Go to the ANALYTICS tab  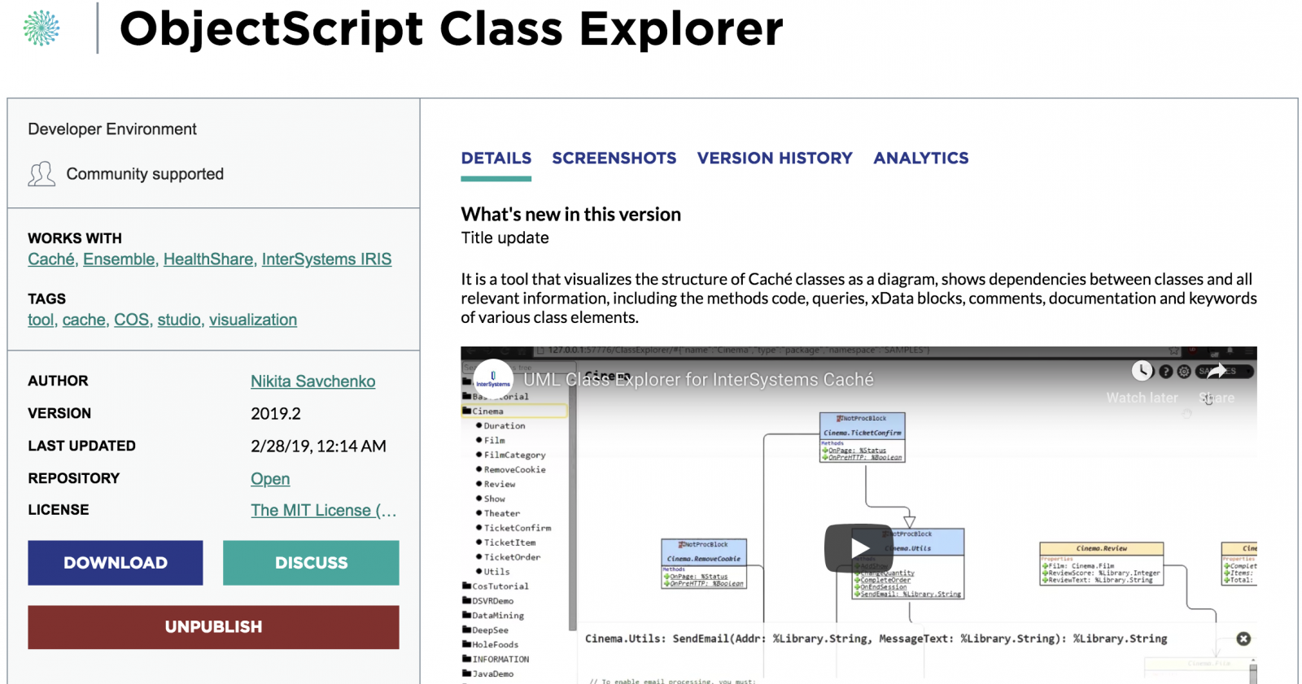(921, 158)
